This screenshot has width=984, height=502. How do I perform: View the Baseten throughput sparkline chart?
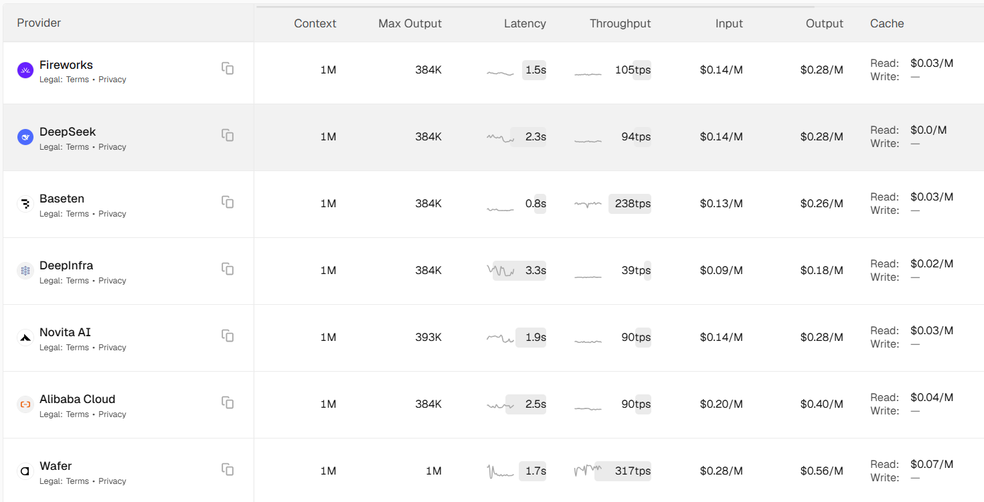(588, 205)
